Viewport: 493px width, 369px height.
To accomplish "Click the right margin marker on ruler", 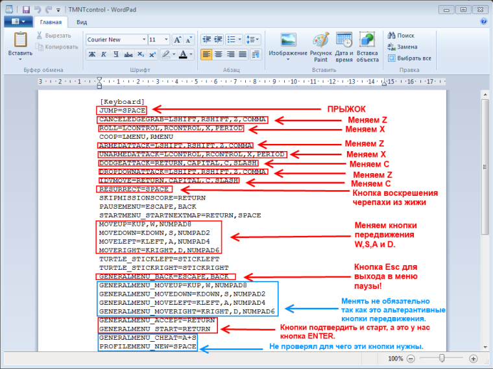I will 384,83.
